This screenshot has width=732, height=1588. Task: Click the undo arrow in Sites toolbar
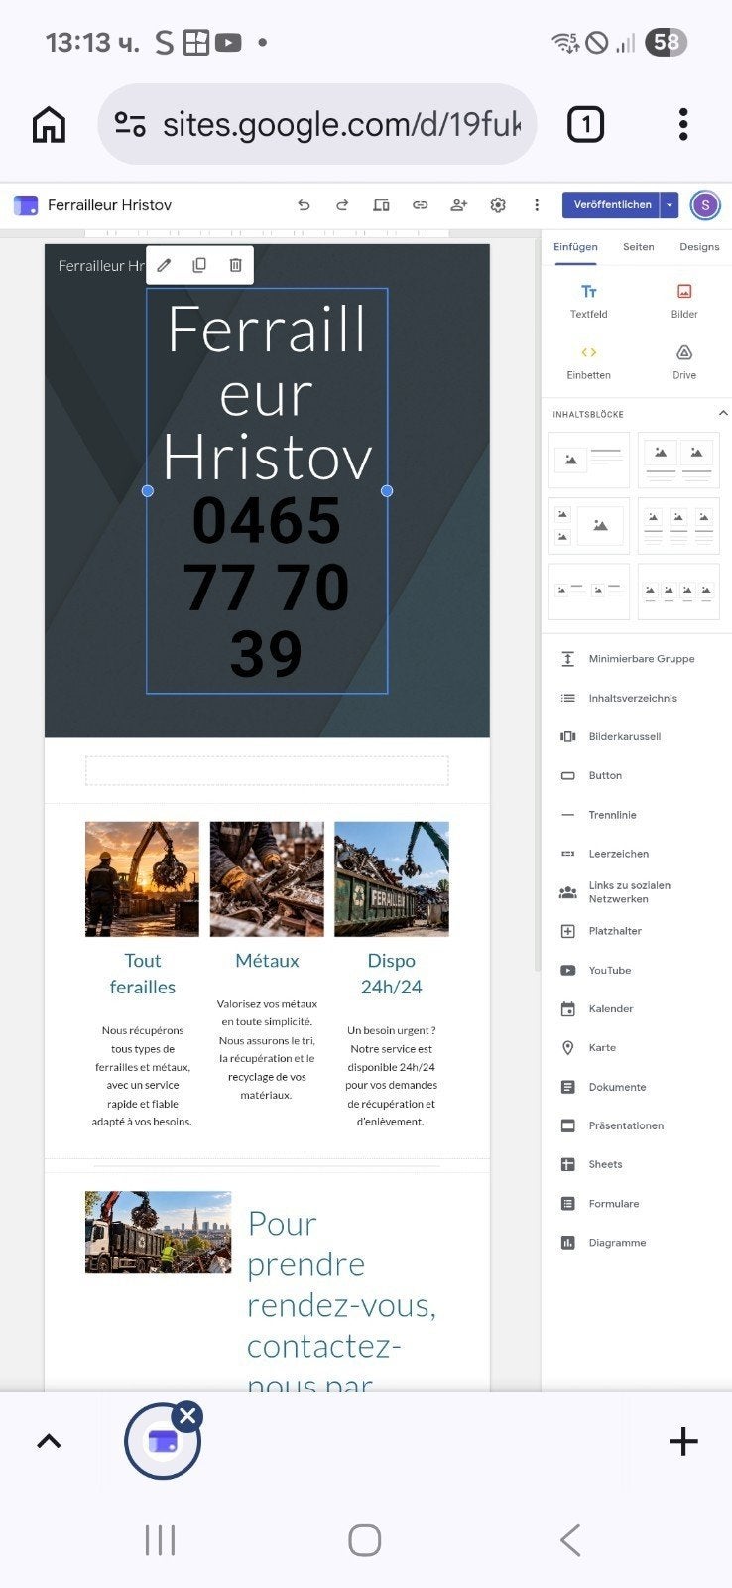click(304, 205)
